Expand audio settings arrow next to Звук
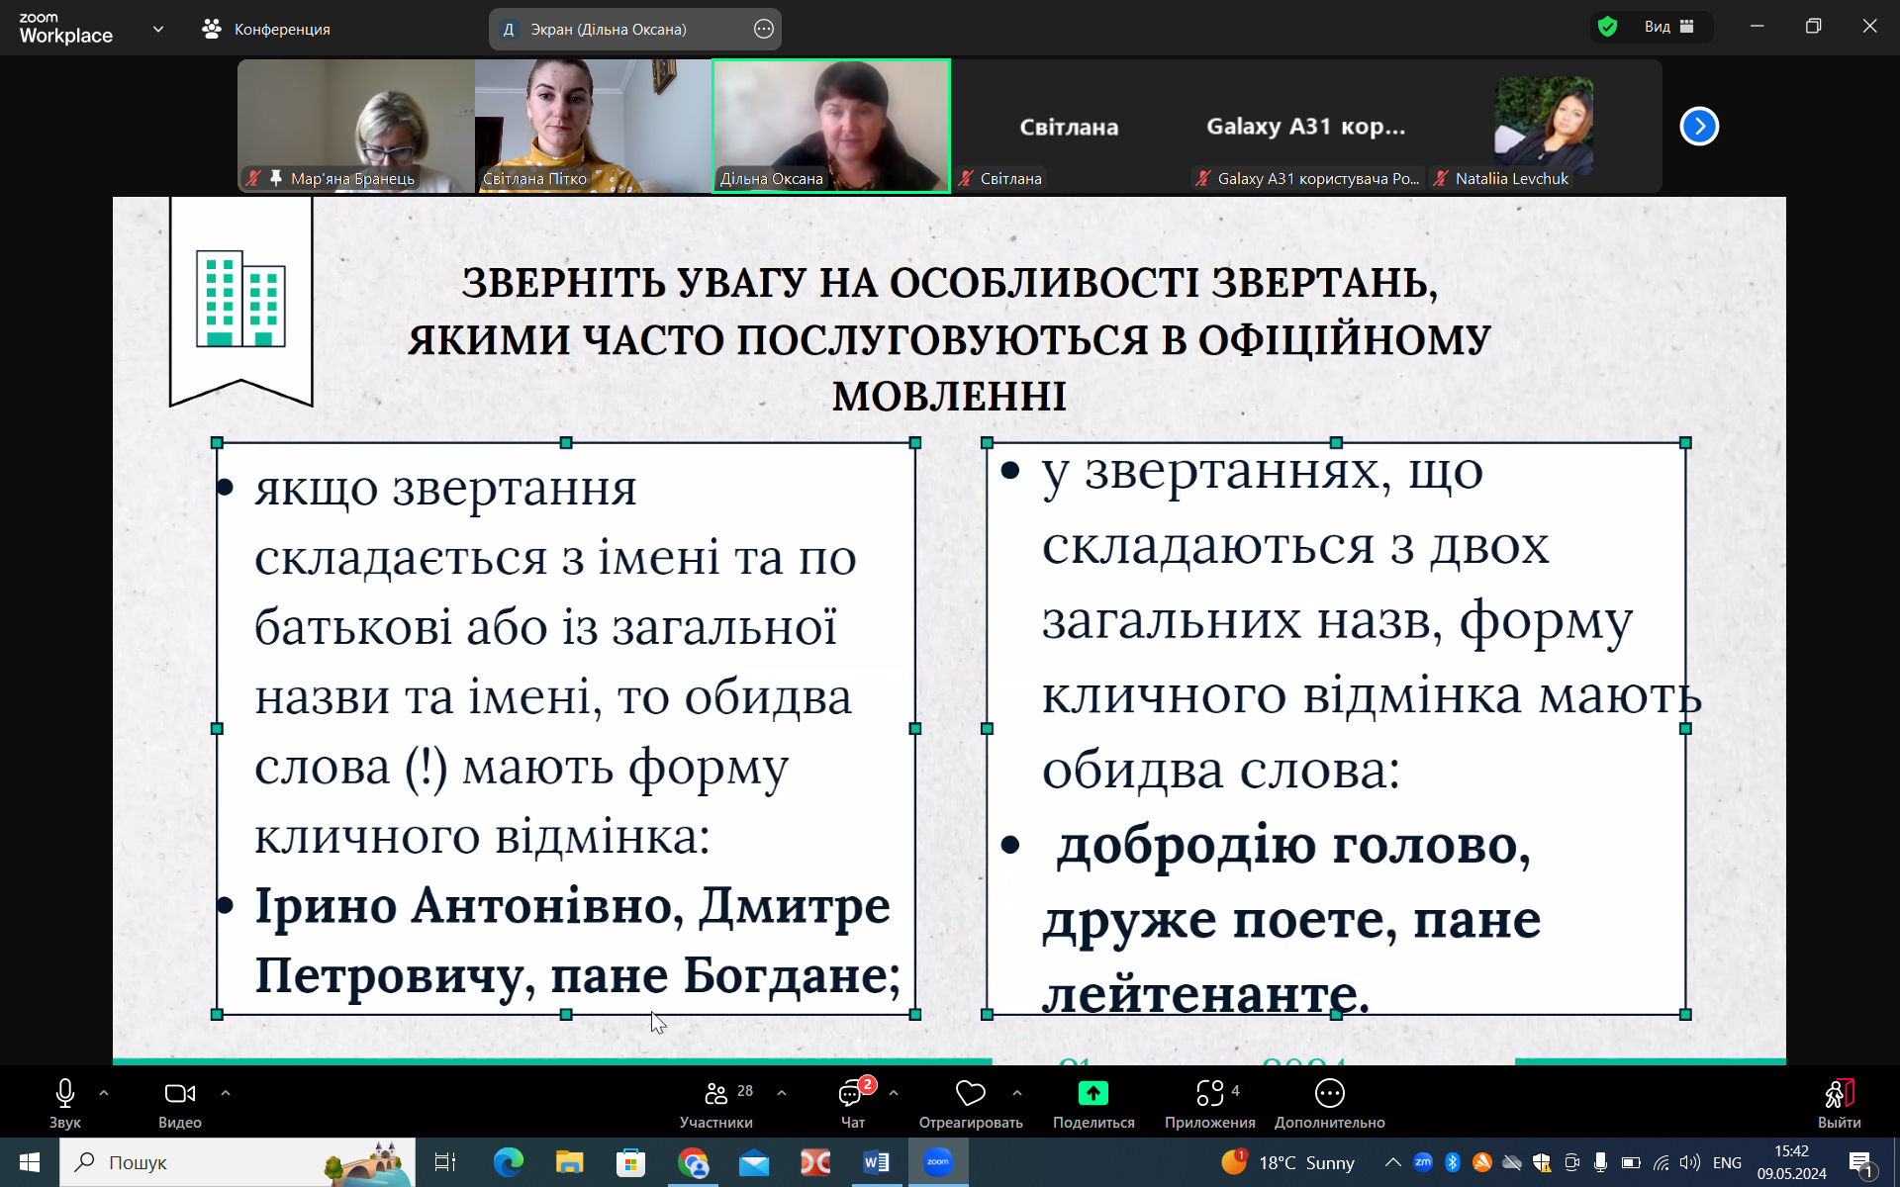The height and width of the screenshot is (1187, 1900). [104, 1093]
